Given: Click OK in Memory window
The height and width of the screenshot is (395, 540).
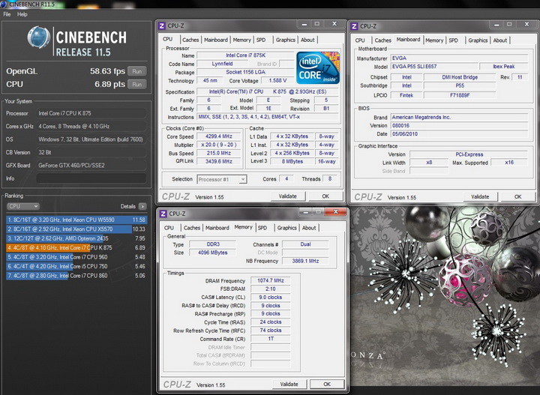Looking at the screenshot, I should pos(327,384).
